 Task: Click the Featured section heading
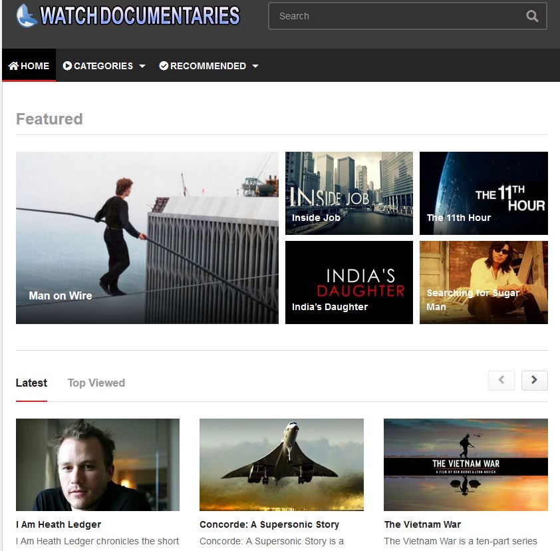tap(49, 119)
